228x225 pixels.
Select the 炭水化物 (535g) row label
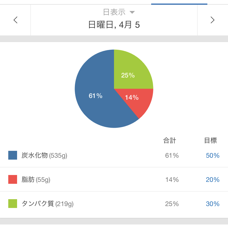click(44, 155)
